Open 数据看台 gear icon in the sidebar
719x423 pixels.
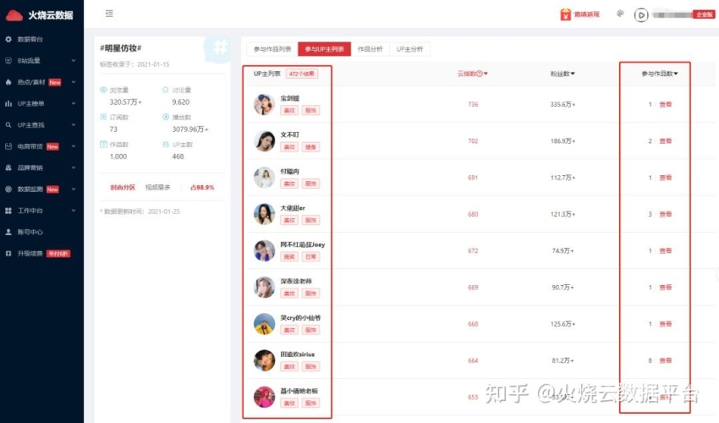[x=8, y=40]
